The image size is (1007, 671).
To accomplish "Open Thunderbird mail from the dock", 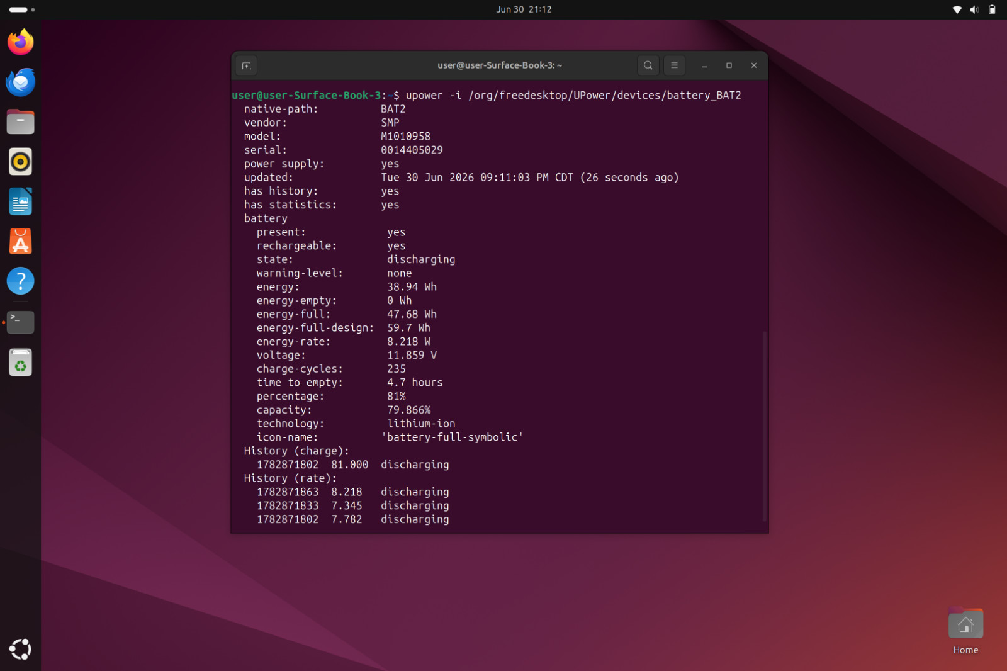I will [21, 82].
